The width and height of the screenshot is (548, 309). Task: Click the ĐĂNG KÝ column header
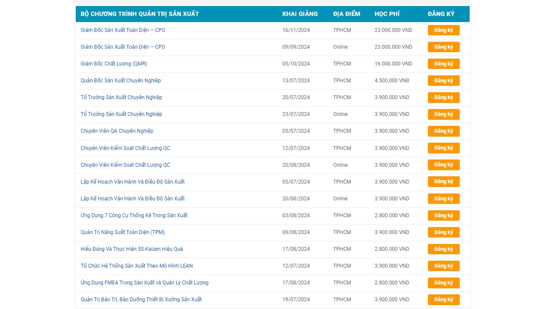[x=441, y=14]
